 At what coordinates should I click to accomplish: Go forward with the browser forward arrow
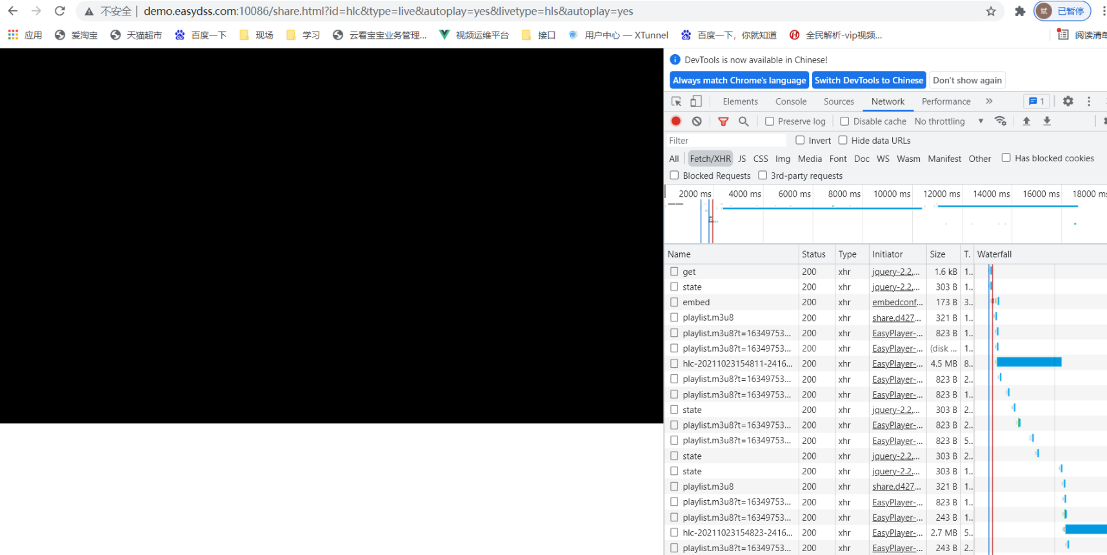click(x=36, y=11)
